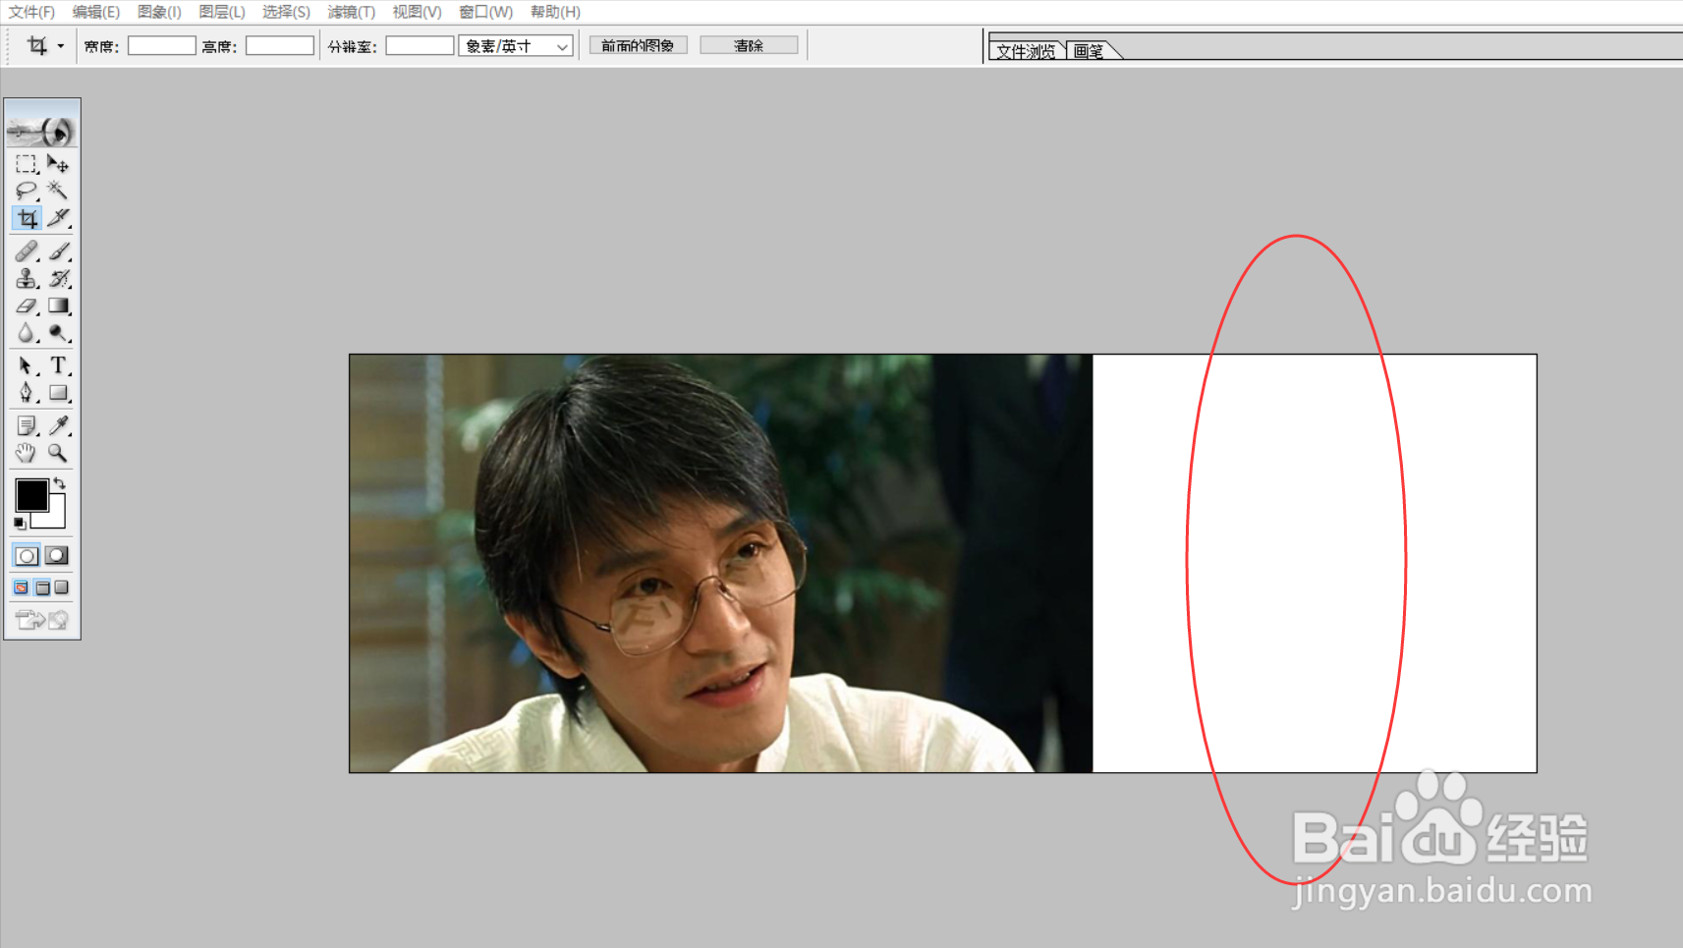
Task: Switch to Full Screen mode
Action: [62, 587]
